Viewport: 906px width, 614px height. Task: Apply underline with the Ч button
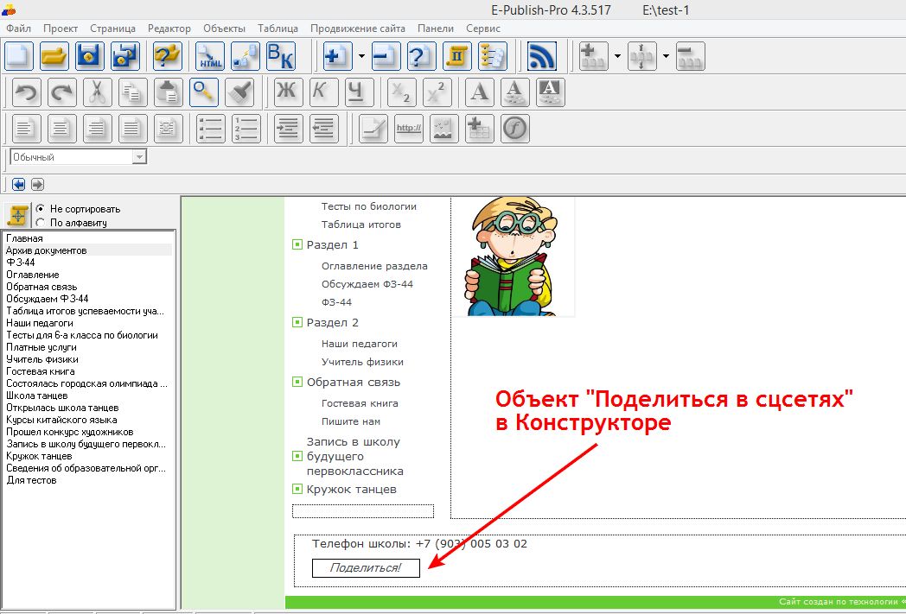359,92
